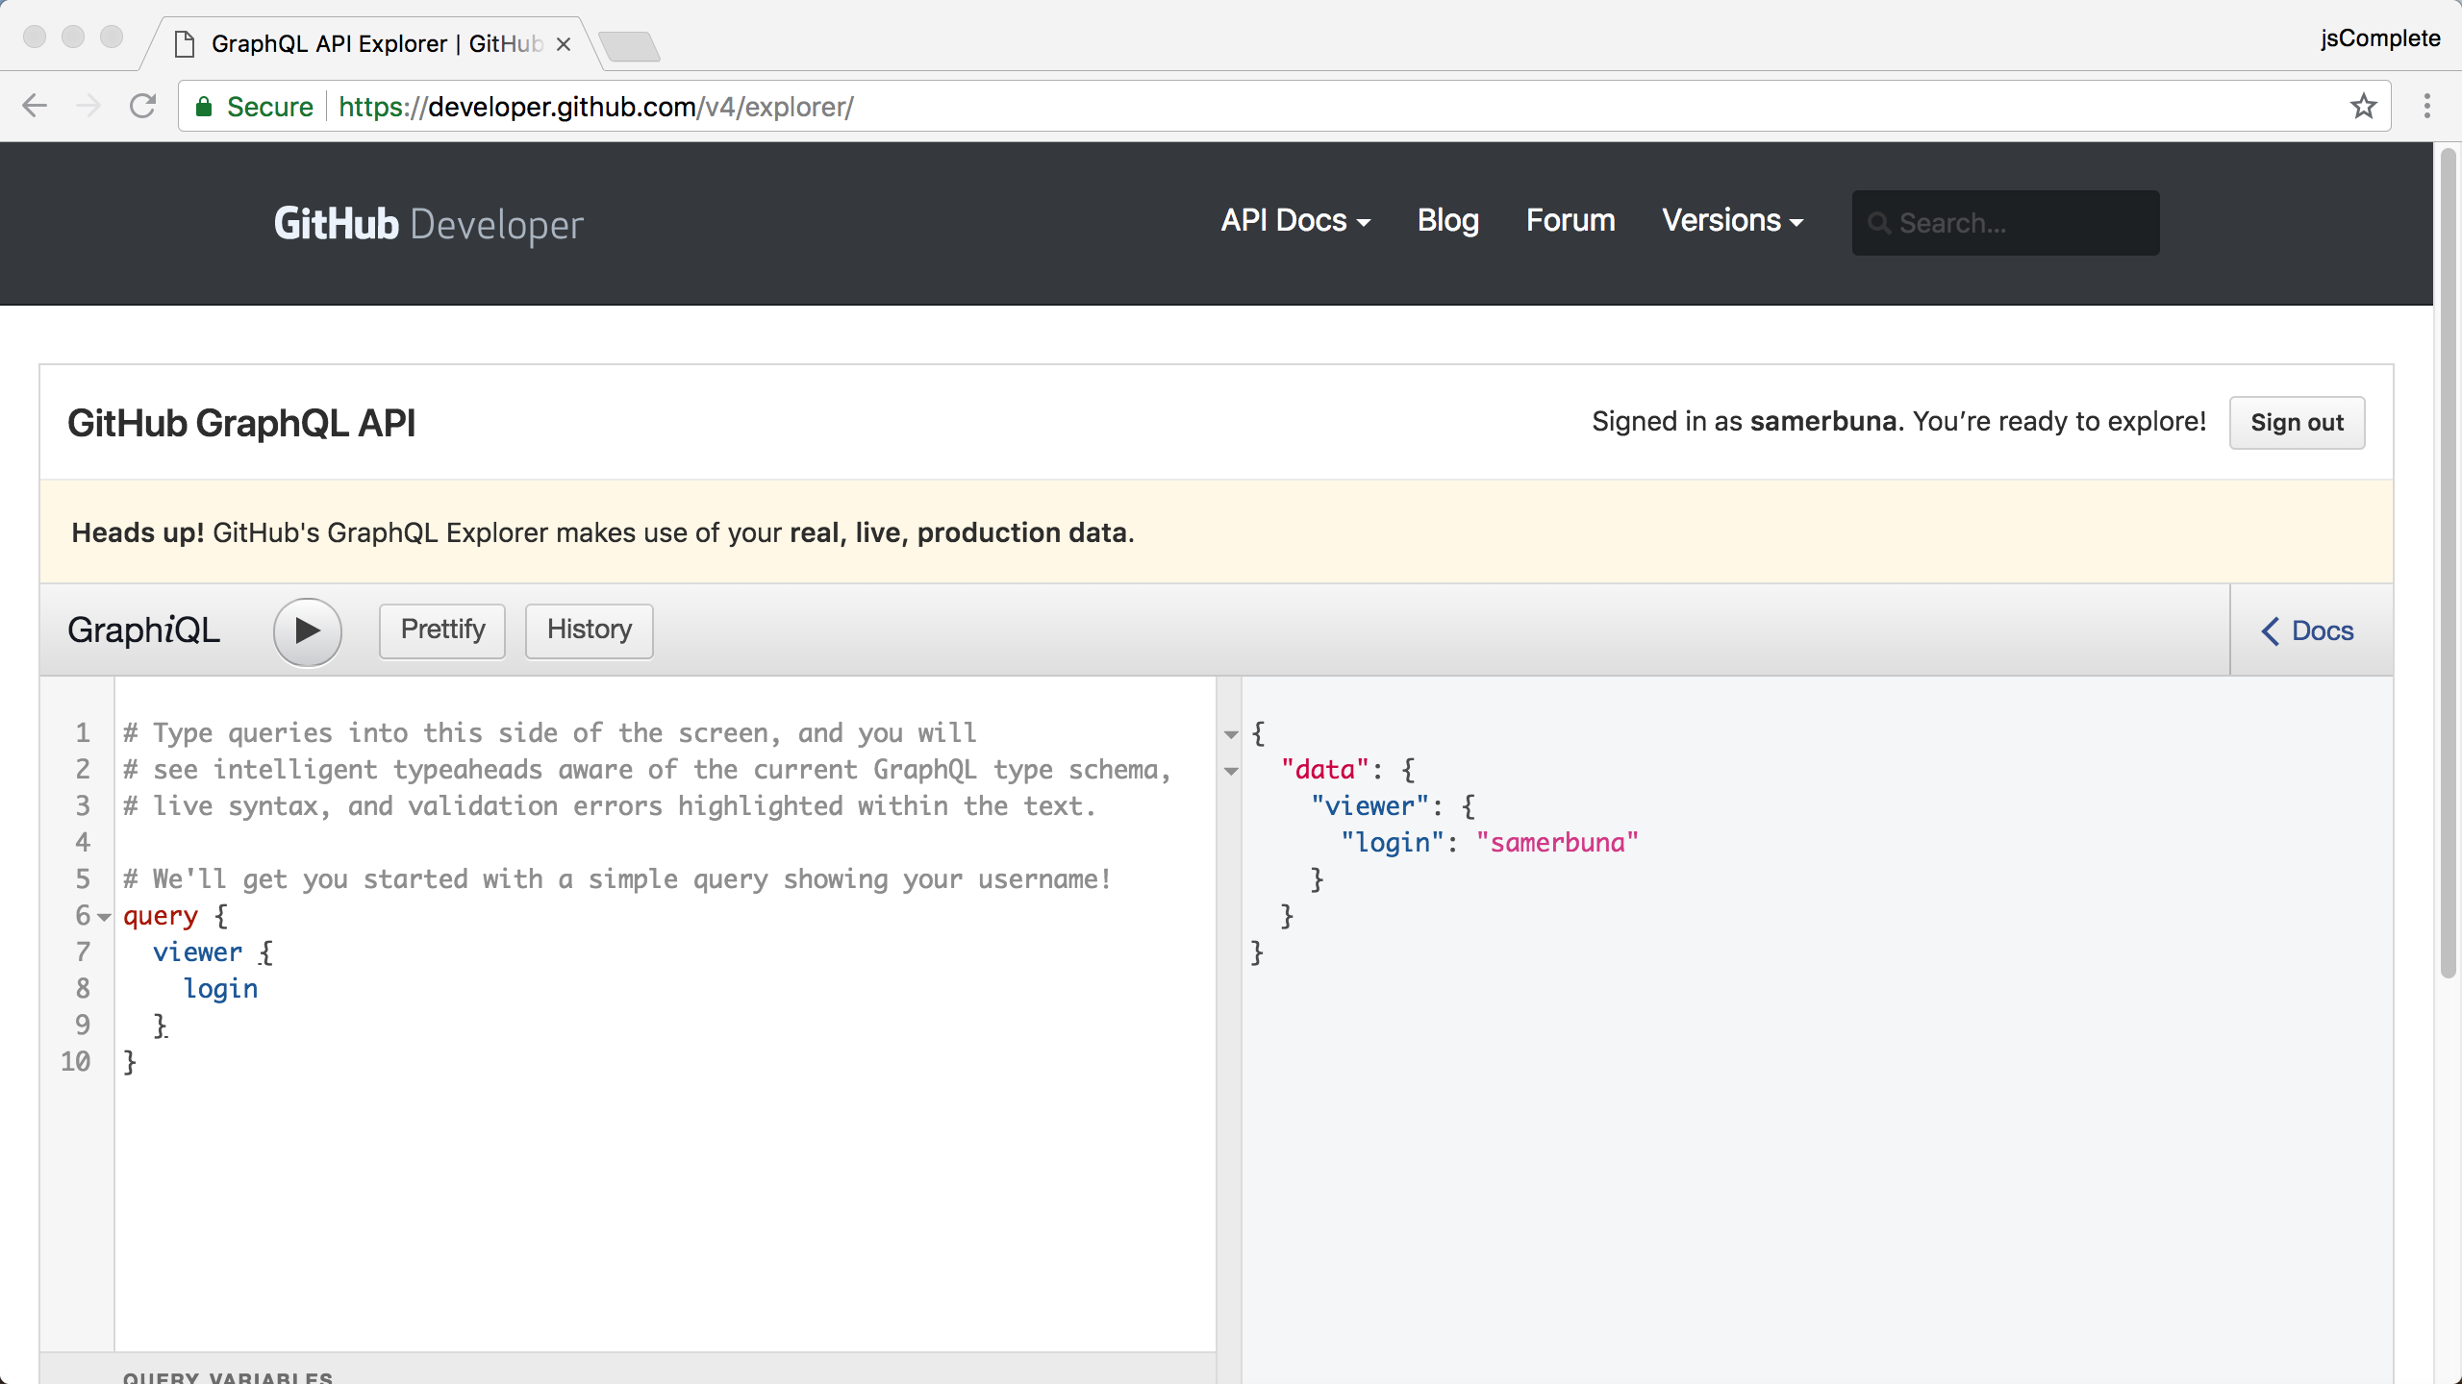
Task: Click the Prettify button
Action: pyautogui.click(x=442, y=630)
